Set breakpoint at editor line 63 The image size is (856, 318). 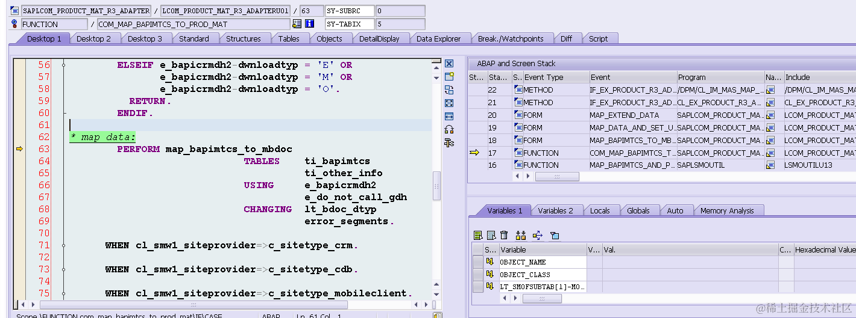click(x=19, y=149)
